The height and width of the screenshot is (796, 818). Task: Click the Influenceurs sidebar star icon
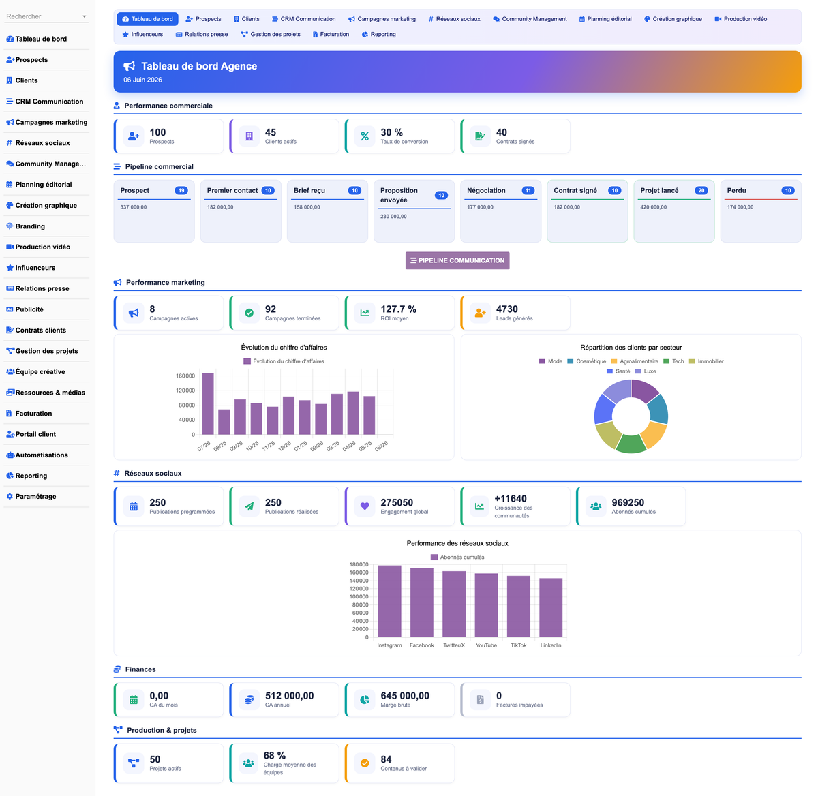coord(10,268)
